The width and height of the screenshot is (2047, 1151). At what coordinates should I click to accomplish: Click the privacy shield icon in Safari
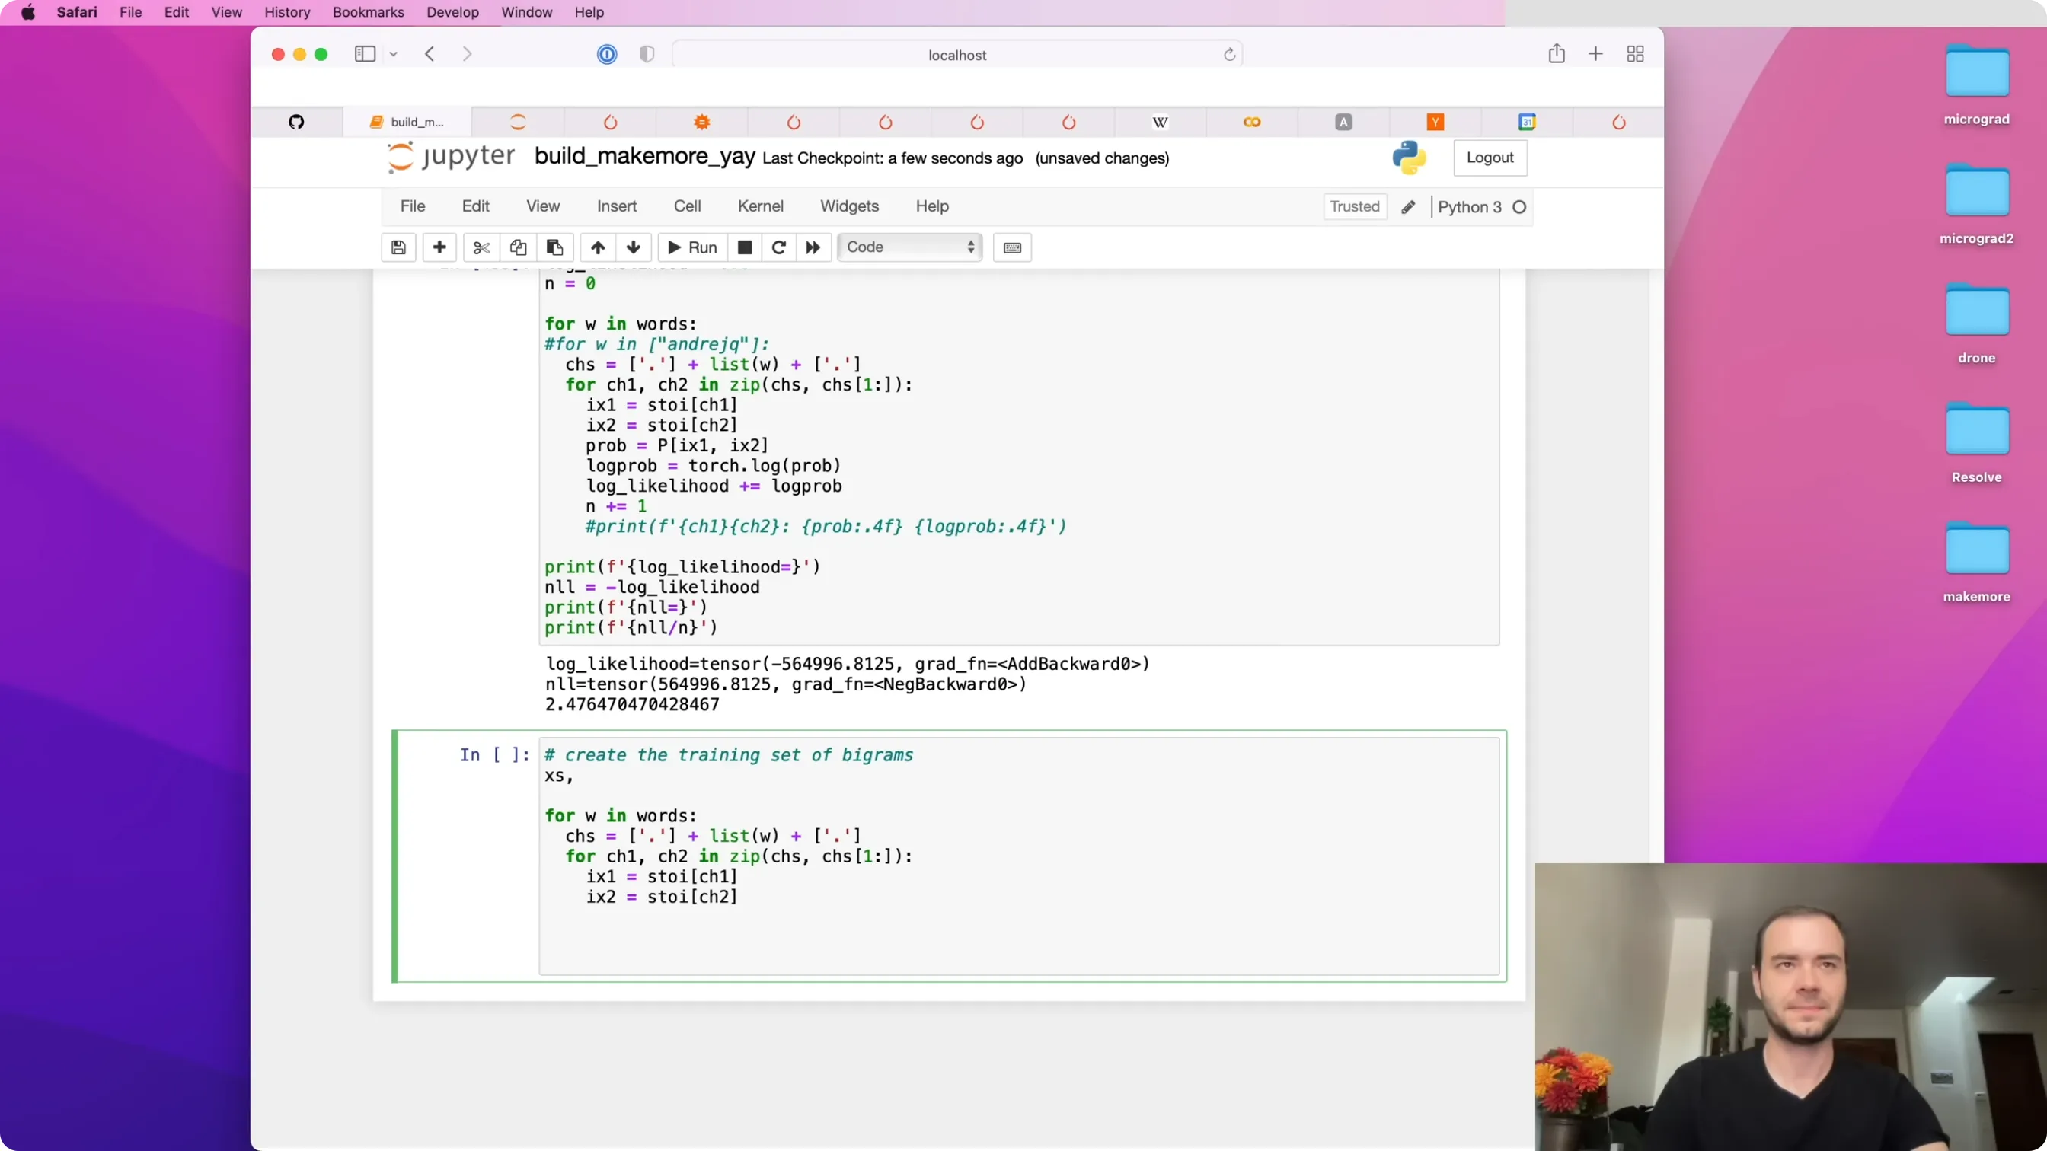coord(647,54)
